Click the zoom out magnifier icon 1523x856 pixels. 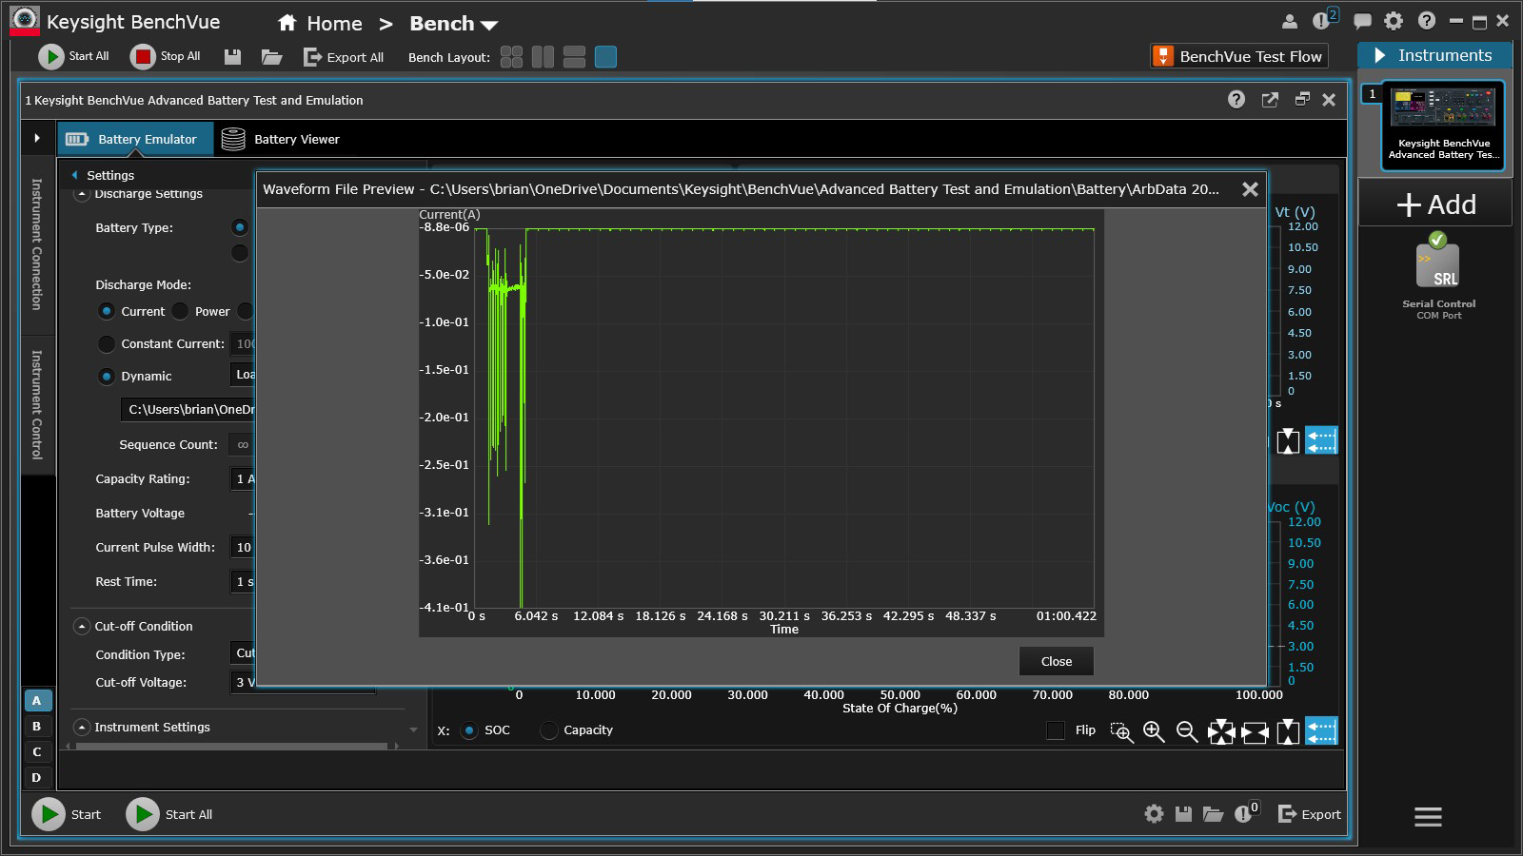[1186, 731]
